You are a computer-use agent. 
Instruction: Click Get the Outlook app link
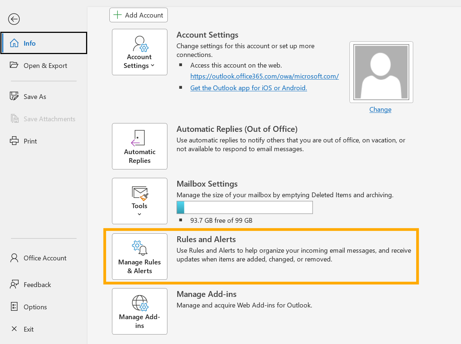coord(248,88)
